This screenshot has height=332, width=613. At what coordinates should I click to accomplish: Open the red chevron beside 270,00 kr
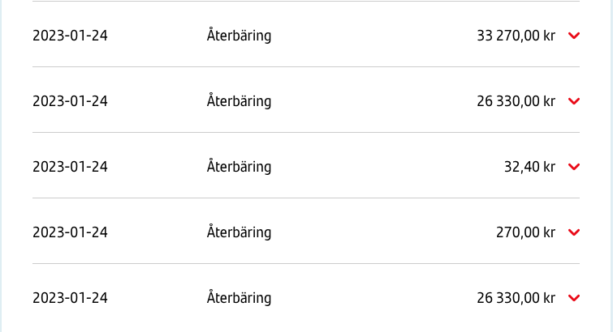coord(574,232)
